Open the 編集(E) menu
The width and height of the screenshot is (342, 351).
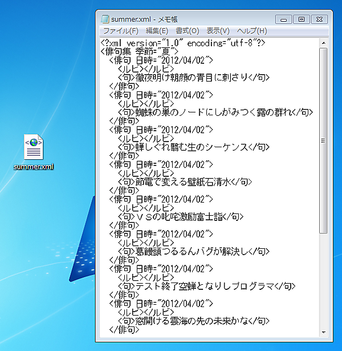[157, 31]
